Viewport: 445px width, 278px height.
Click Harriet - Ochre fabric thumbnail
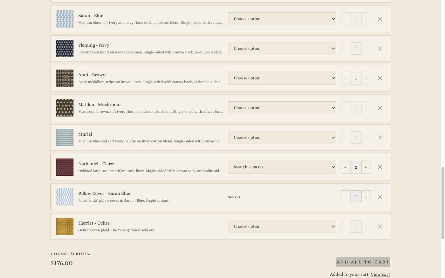pos(65,227)
